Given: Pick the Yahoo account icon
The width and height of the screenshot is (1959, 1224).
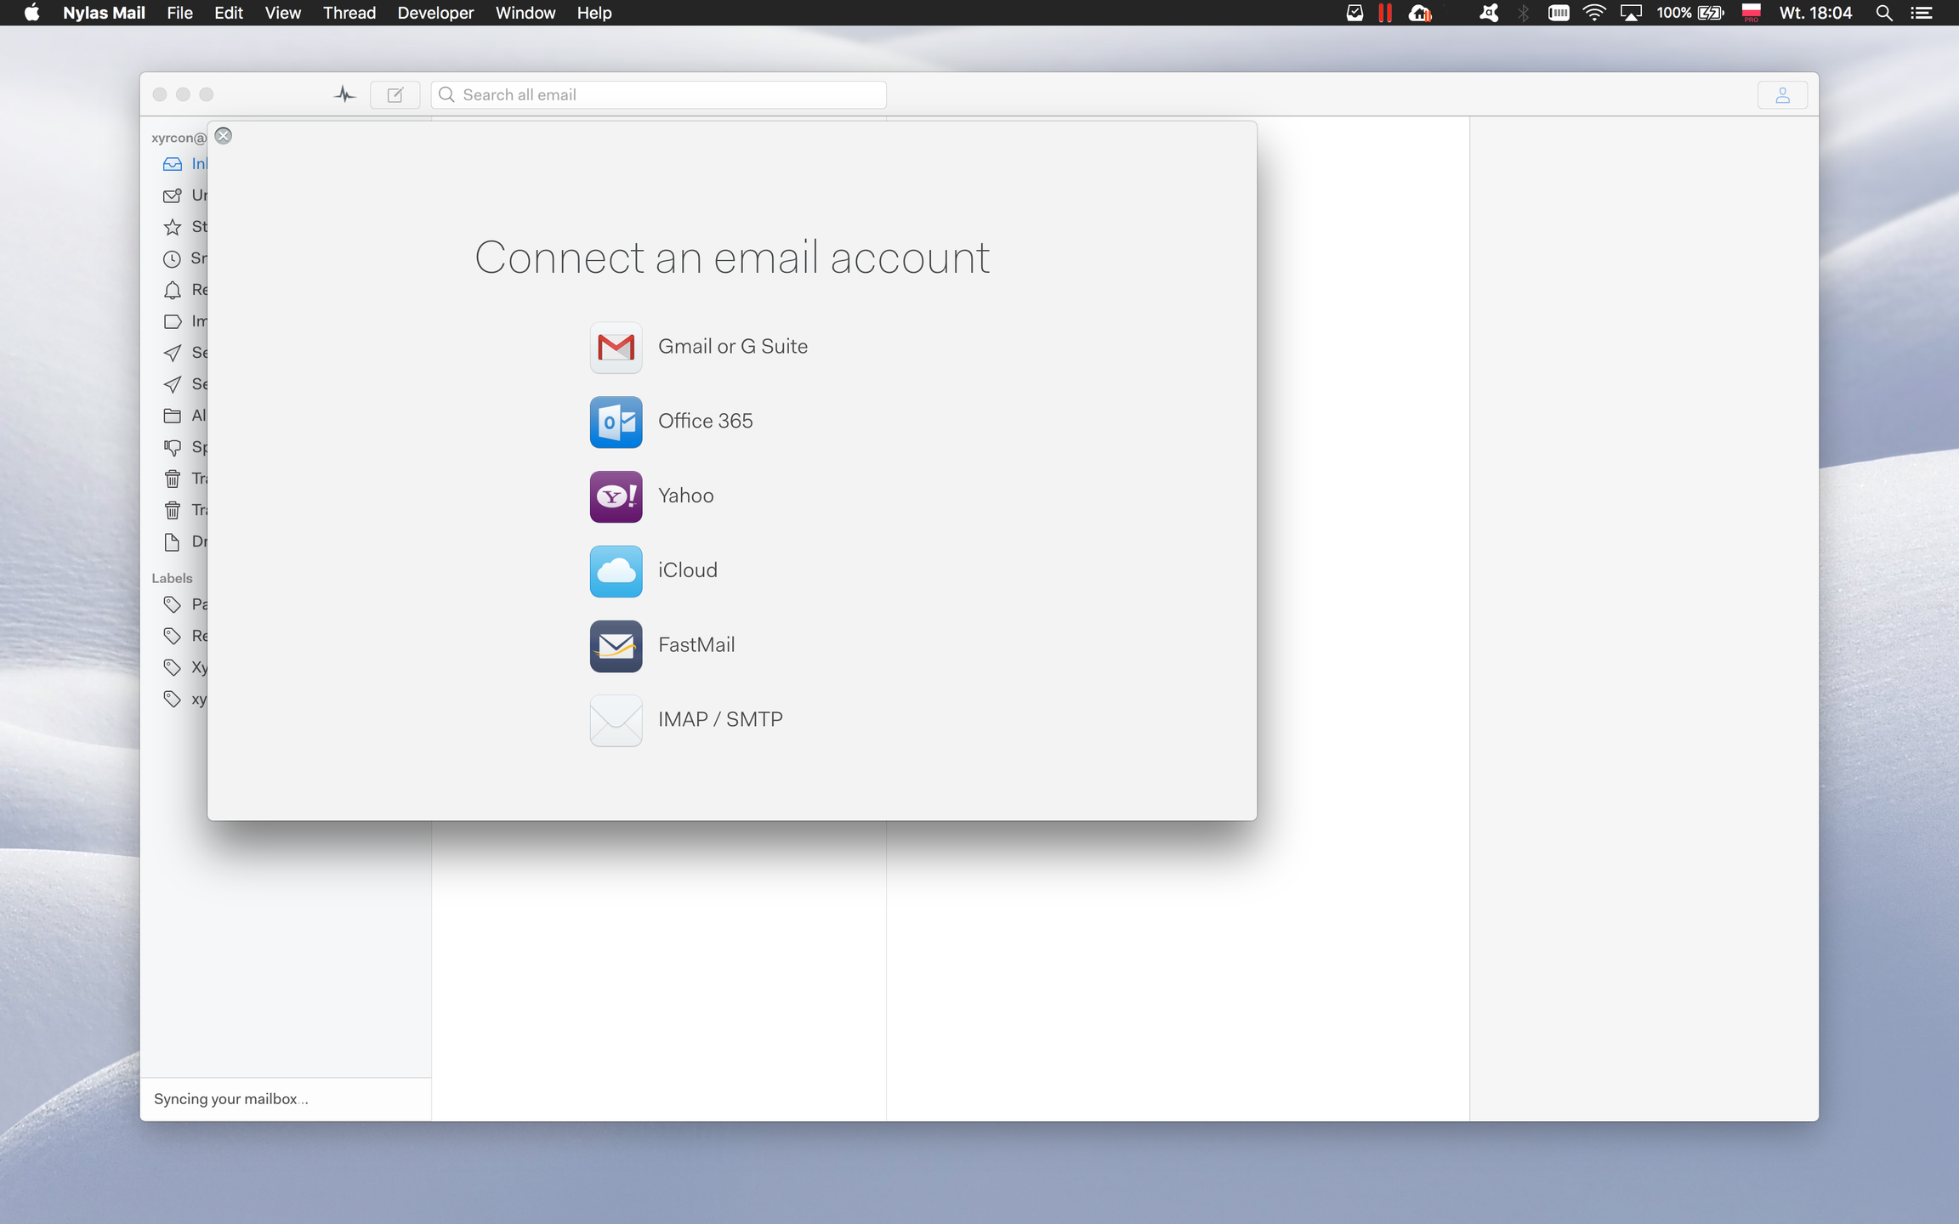Looking at the screenshot, I should pos(616,496).
